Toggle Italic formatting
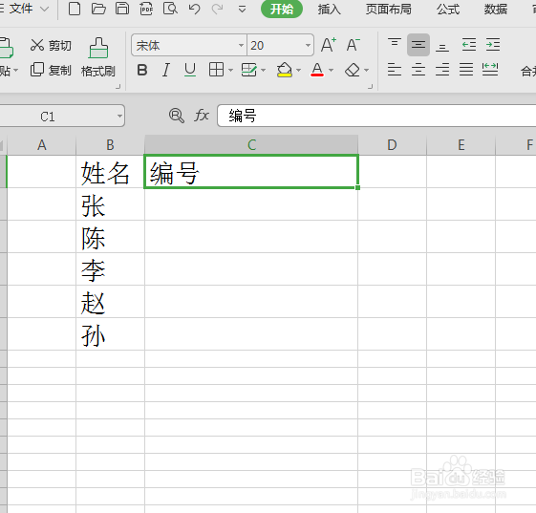The height and width of the screenshot is (513, 536). (166, 70)
